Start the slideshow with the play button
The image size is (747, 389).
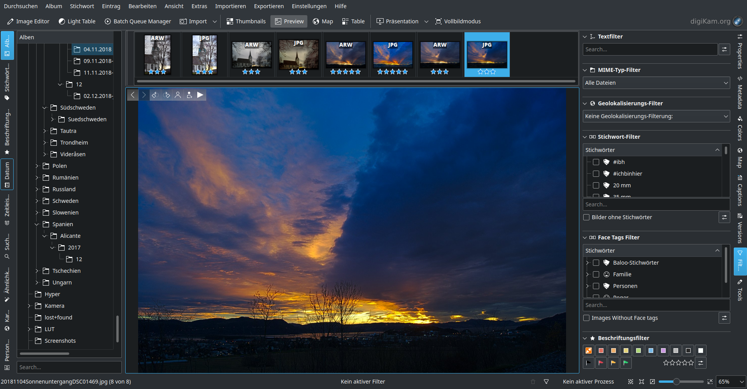(x=200, y=95)
